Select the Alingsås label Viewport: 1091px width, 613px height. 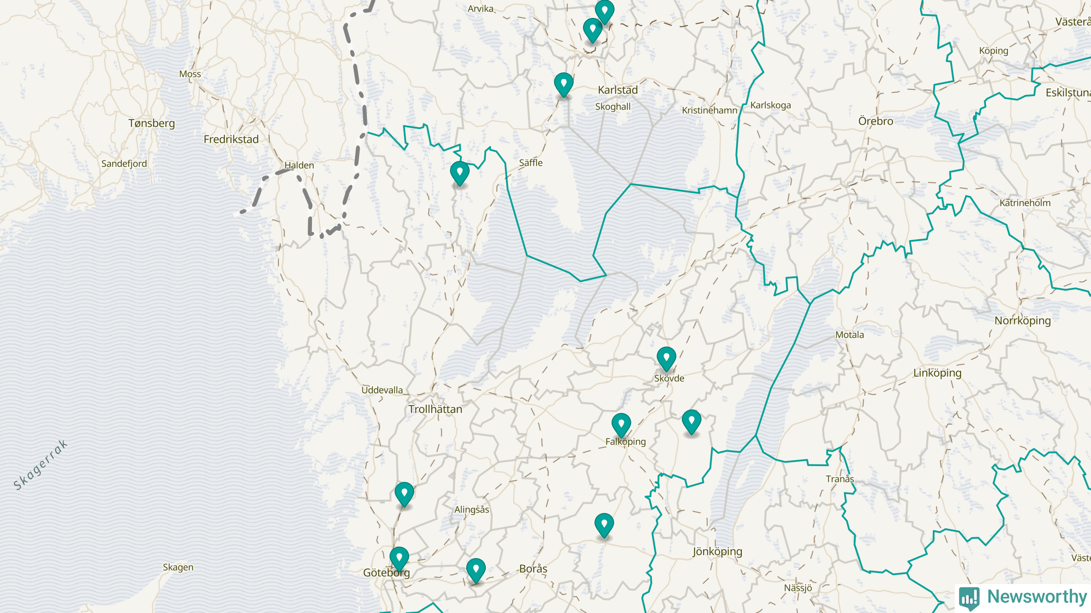pos(471,510)
